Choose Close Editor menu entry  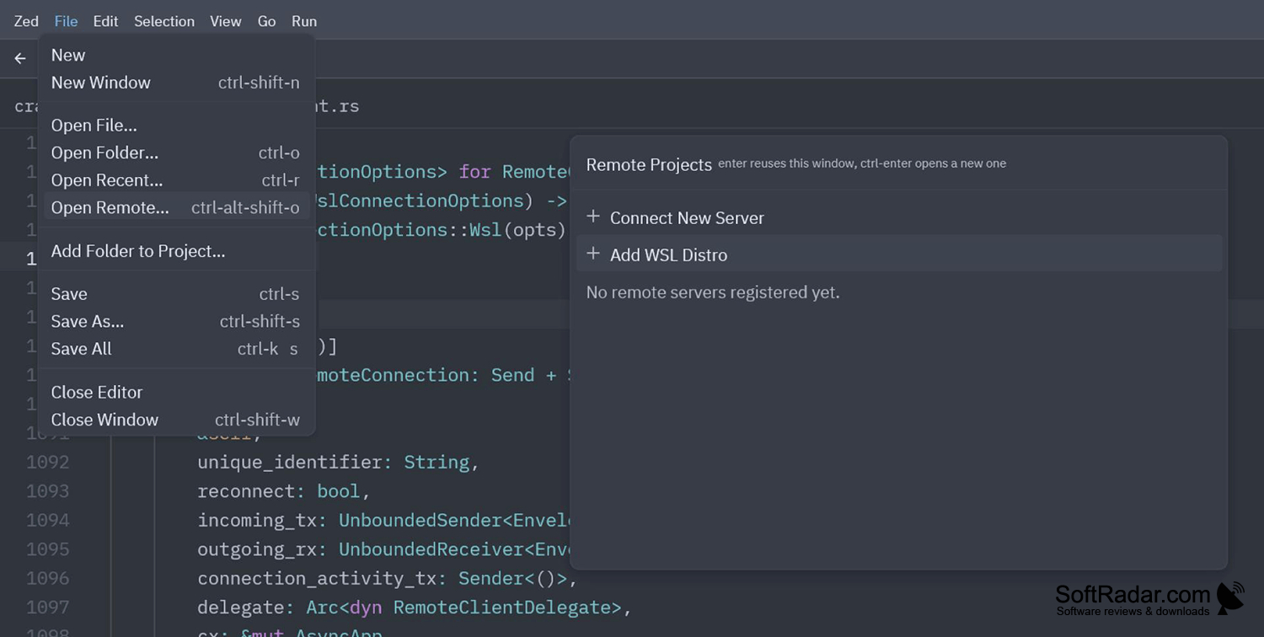coord(177,392)
